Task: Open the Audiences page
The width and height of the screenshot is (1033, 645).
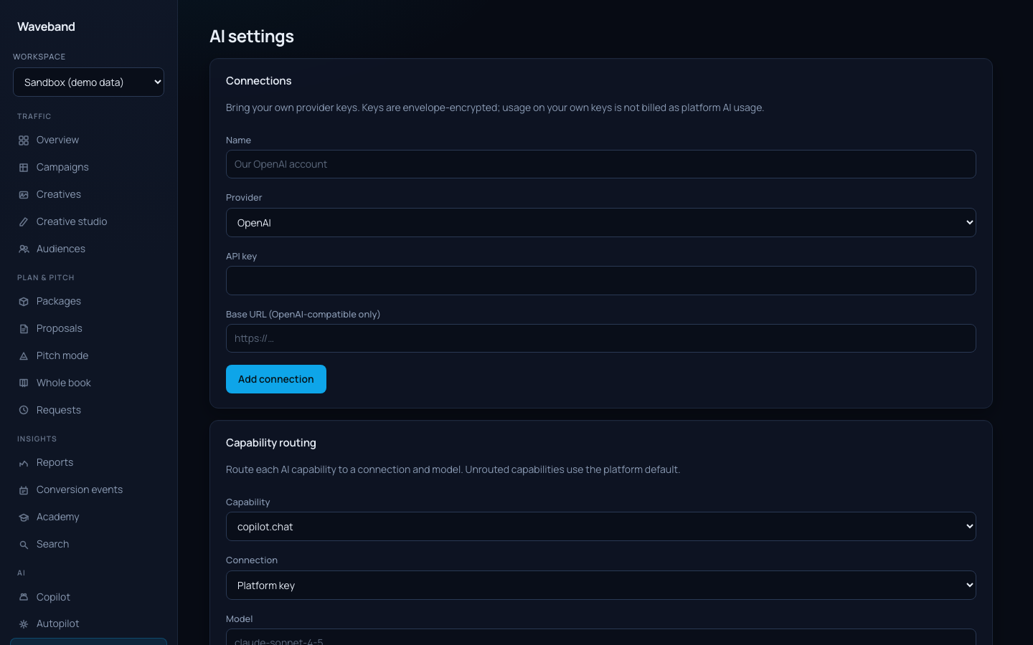Action: click(88, 249)
